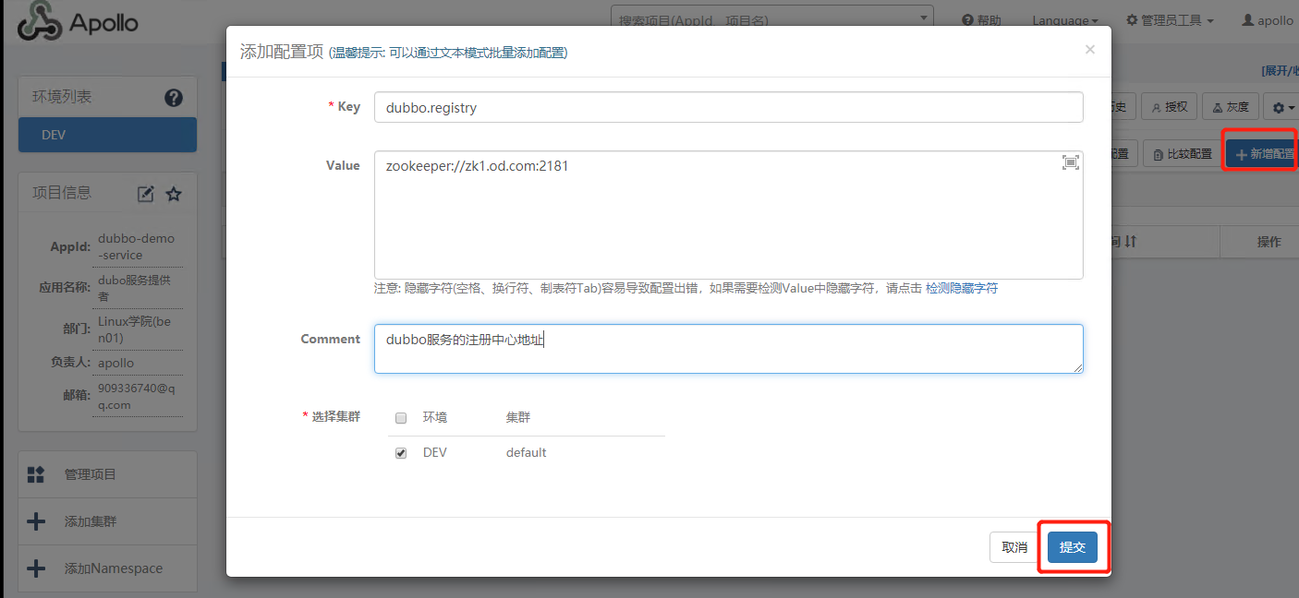Image resolution: width=1299 pixels, height=598 pixels.
Task: Toggle the select-all clusters checkbox
Action: (401, 418)
